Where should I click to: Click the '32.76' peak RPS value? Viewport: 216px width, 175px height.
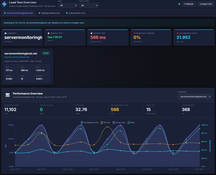click(81, 110)
